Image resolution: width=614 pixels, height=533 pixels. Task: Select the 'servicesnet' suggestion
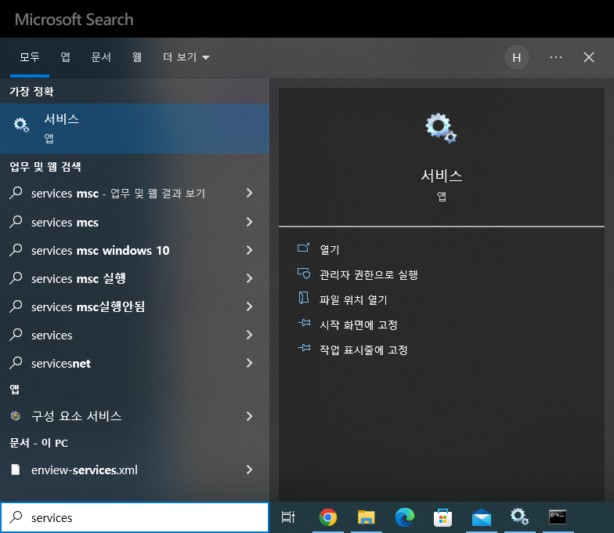click(x=135, y=364)
